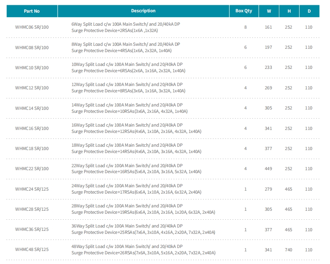Click height value 252 in WHMC06 row
The height and width of the screenshot is (264, 330).
coord(289,27)
